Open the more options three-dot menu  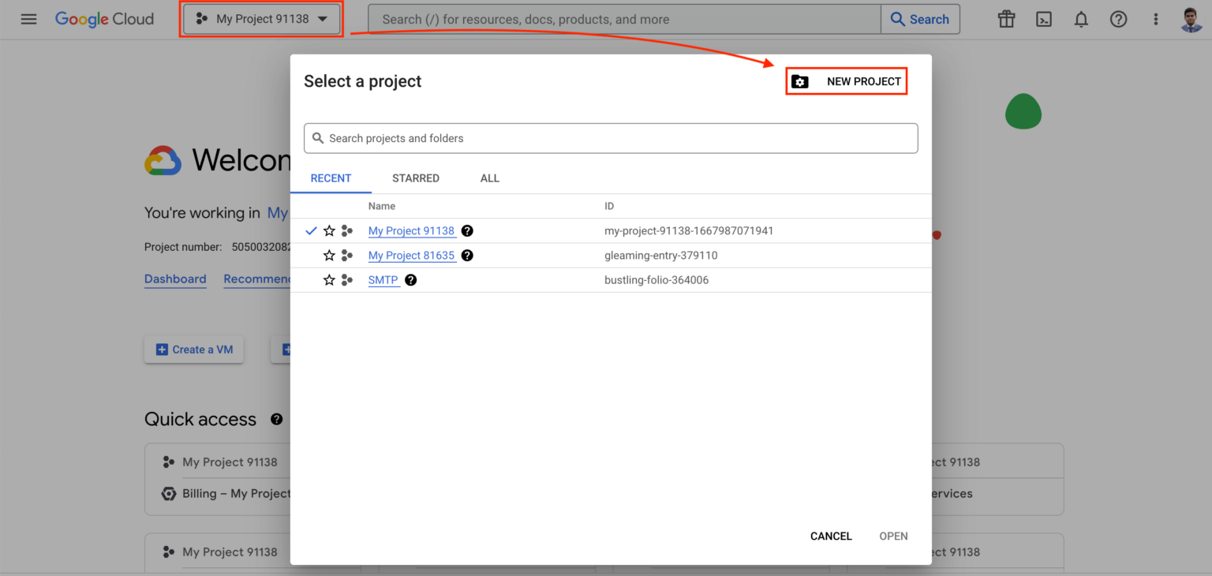coord(1155,19)
